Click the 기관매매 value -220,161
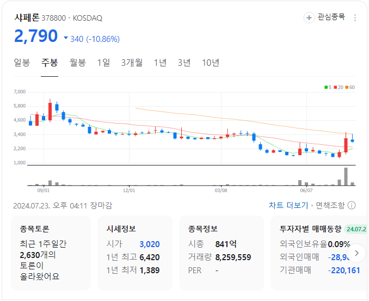Viewport: 369px width, 301px height. click(344, 271)
